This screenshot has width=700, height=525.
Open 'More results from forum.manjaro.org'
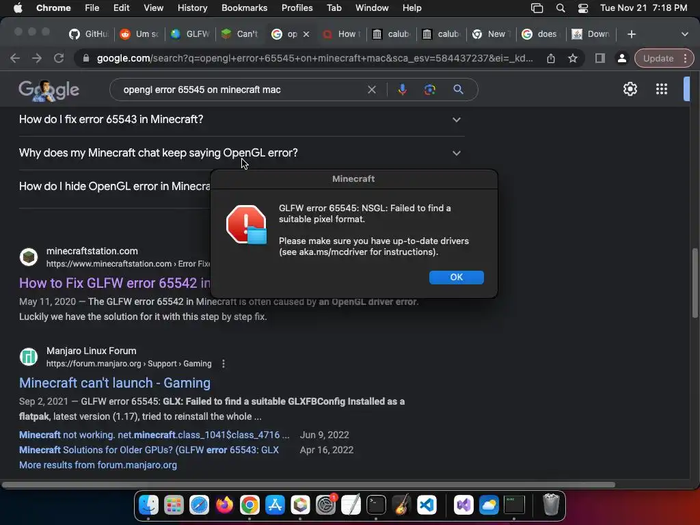tap(98, 465)
